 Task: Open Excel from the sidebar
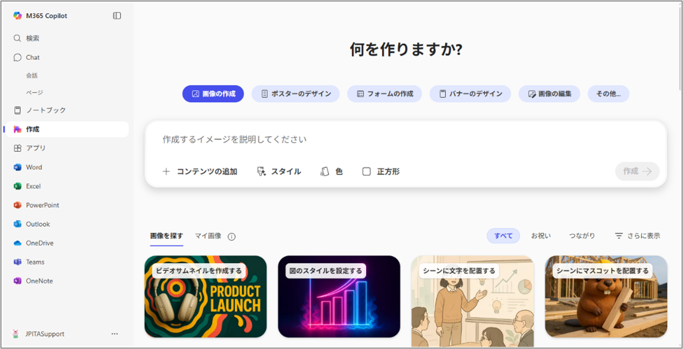click(x=33, y=186)
